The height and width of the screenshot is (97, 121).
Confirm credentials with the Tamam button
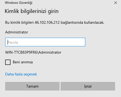(x=32, y=86)
